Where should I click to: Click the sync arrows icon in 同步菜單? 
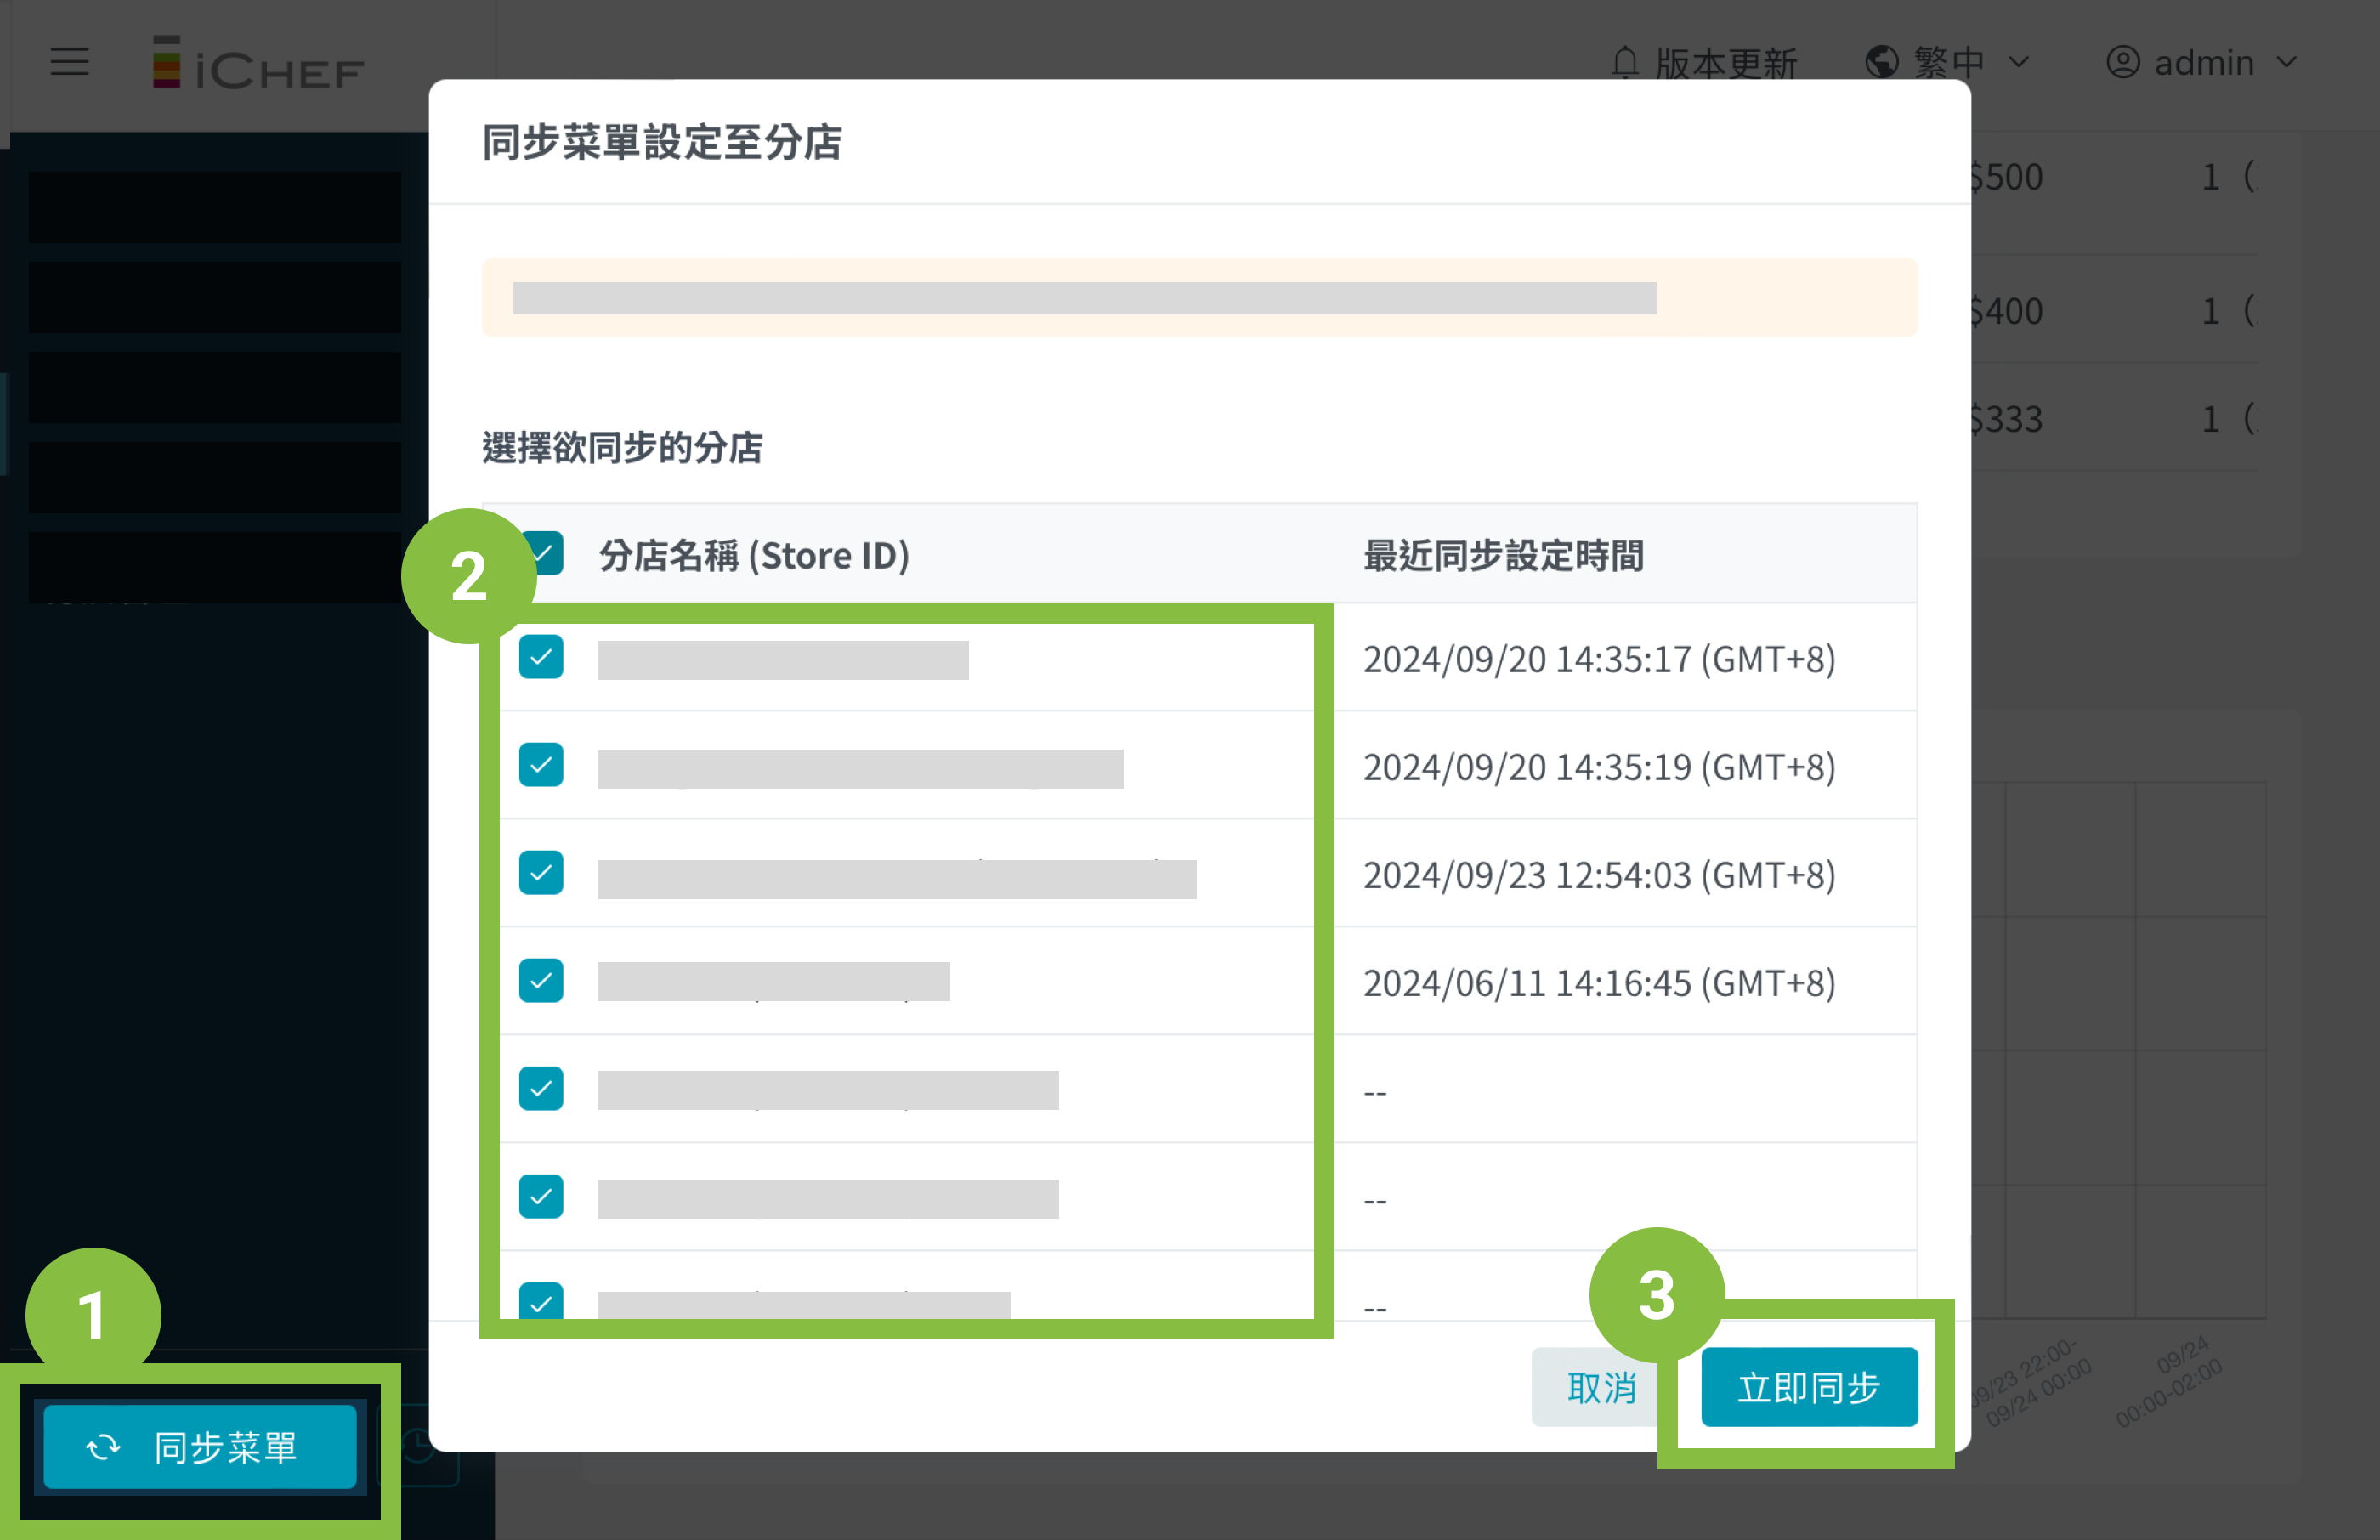pos(103,1447)
